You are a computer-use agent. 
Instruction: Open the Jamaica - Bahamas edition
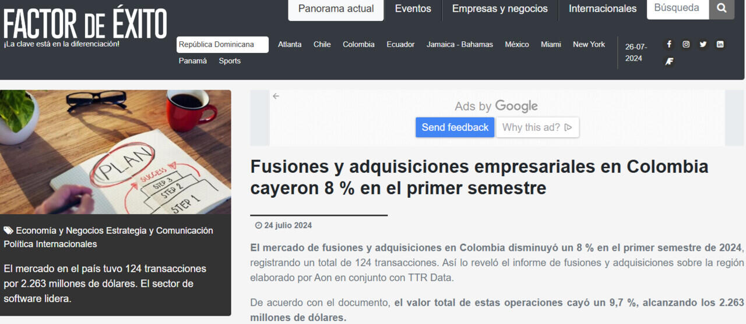[x=459, y=45]
